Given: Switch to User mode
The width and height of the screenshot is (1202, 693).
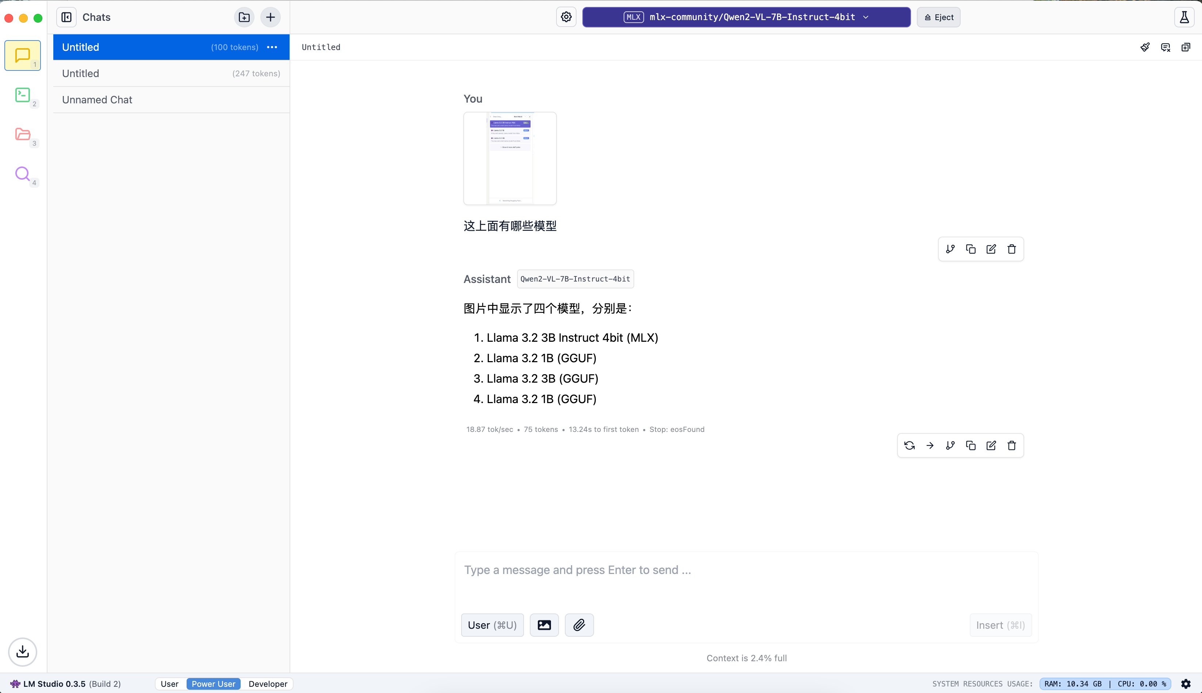Looking at the screenshot, I should click(169, 684).
